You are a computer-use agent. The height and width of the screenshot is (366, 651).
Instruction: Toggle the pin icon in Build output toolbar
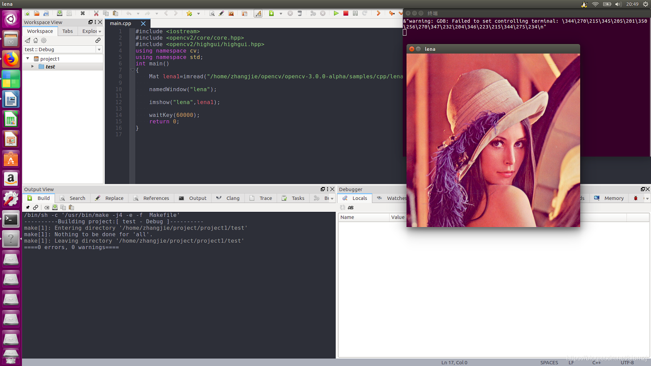[x=28, y=208]
